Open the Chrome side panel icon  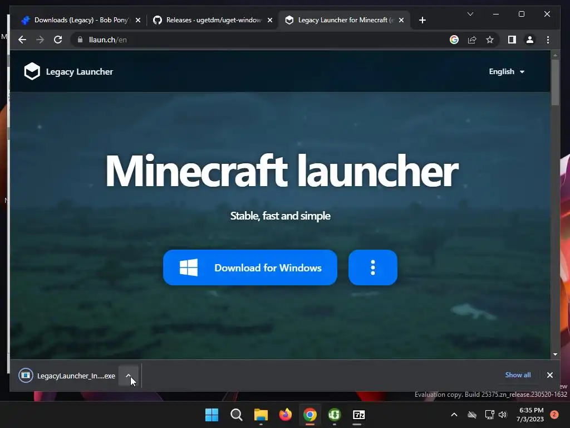[x=512, y=40]
